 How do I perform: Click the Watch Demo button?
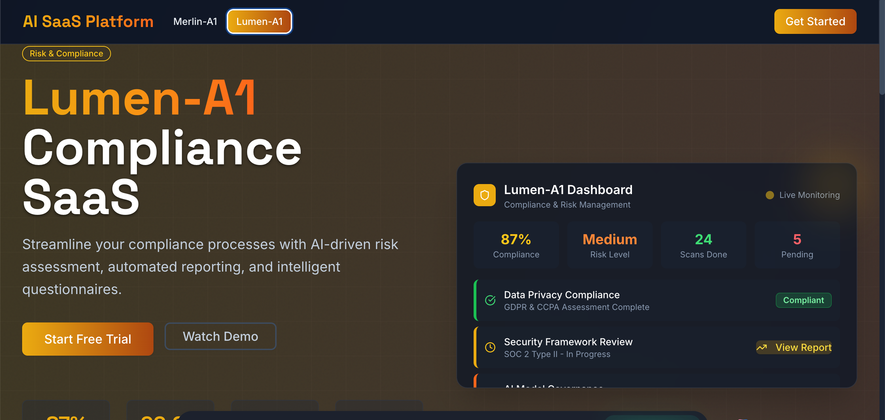tap(220, 336)
